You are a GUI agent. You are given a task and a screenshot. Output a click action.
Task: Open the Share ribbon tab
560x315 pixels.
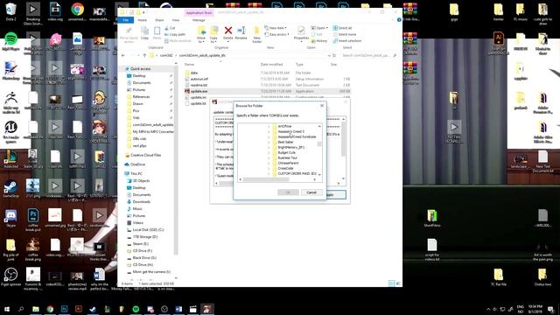tap(159, 20)
